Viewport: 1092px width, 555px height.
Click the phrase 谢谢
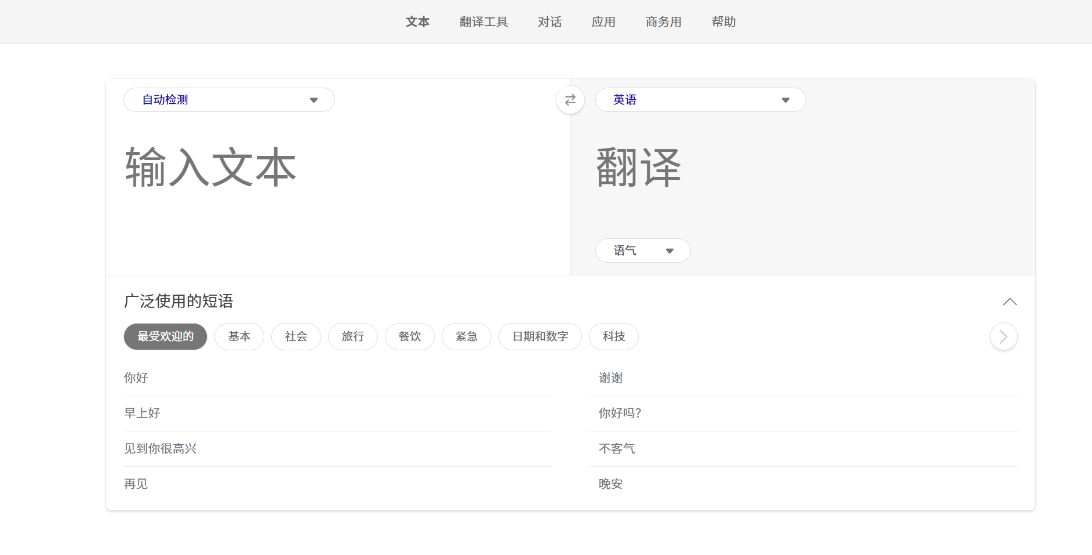(x=610, y=378)
